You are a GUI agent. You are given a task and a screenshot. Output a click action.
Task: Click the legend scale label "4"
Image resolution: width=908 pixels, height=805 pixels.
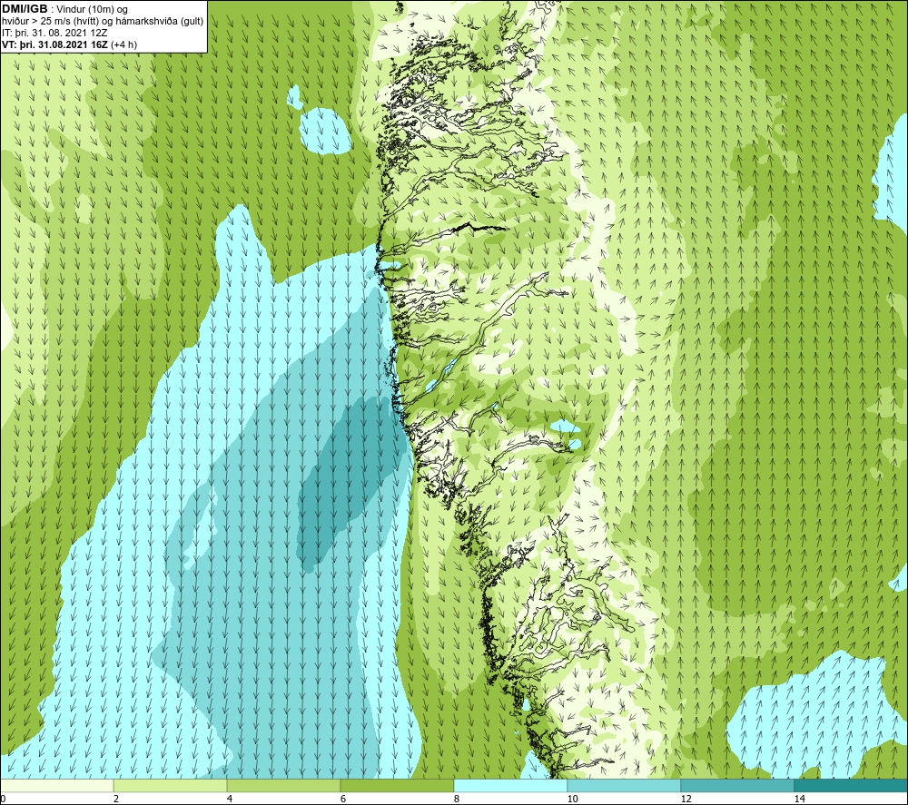tap(230, 799)
